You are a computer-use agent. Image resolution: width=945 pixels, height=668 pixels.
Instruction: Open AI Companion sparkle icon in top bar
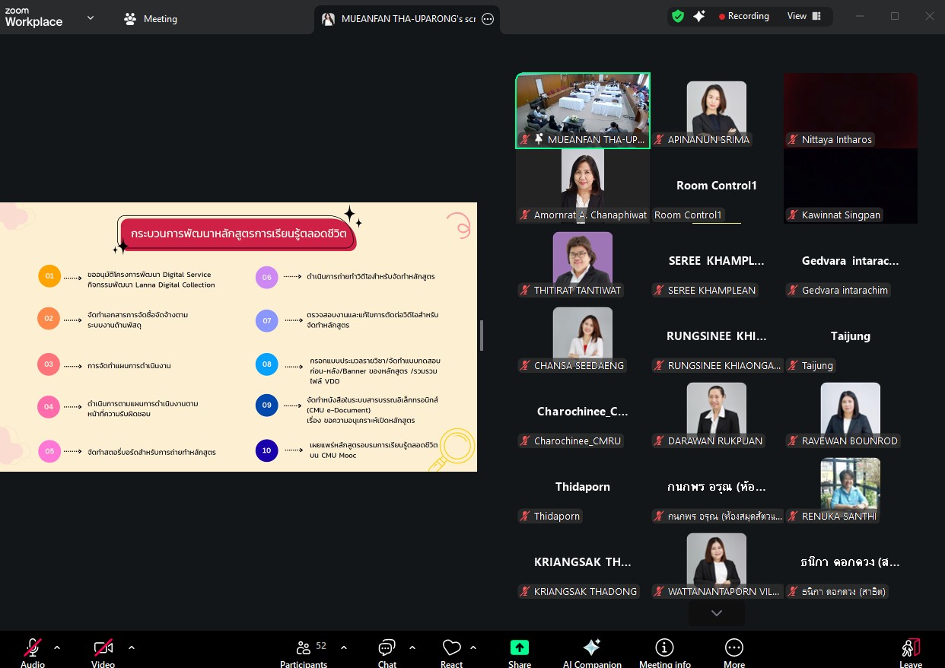[698, 16]
